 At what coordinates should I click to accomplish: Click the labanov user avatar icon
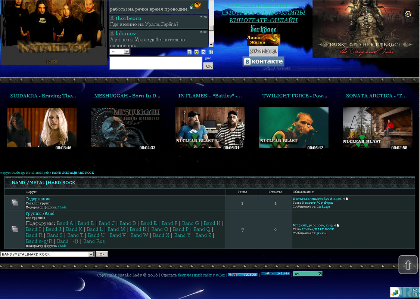(112, 34)
